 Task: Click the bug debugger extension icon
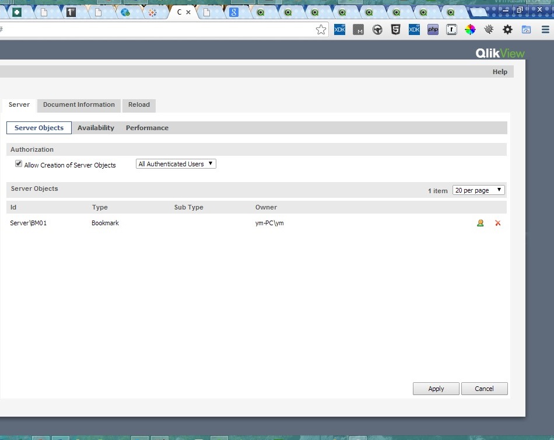pos(489,29)
